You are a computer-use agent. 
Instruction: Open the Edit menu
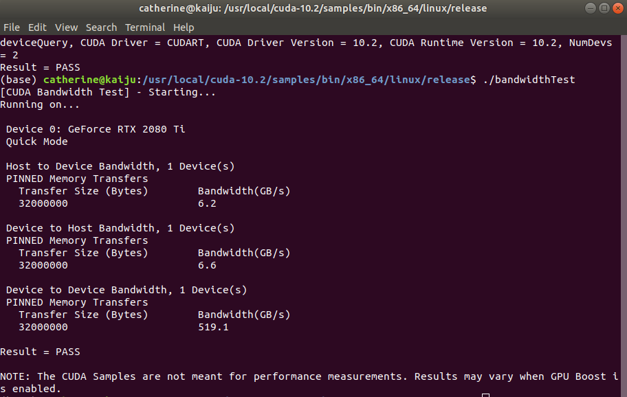[x=37, y=27]
